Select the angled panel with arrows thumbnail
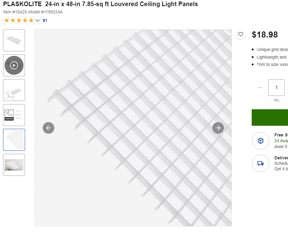The image size is (288, 239). (x=14, y=90)
